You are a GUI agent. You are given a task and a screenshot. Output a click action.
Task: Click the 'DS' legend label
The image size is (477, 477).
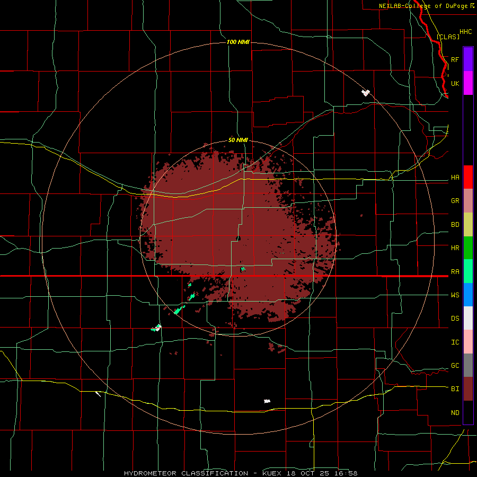tap(455, 319)
